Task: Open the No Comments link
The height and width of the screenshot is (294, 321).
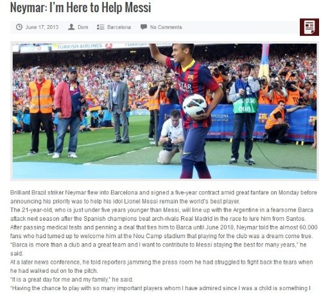Action: click(166, 27)
